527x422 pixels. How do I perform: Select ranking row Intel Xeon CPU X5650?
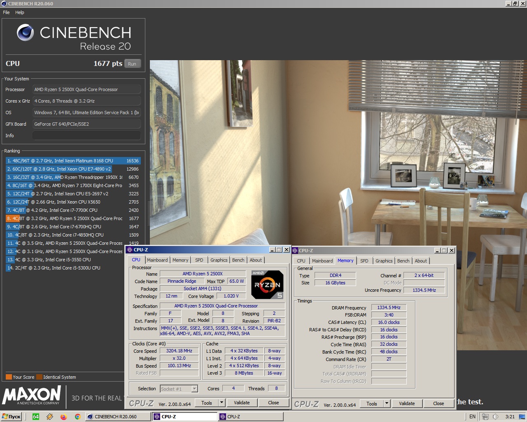[73, 202]
